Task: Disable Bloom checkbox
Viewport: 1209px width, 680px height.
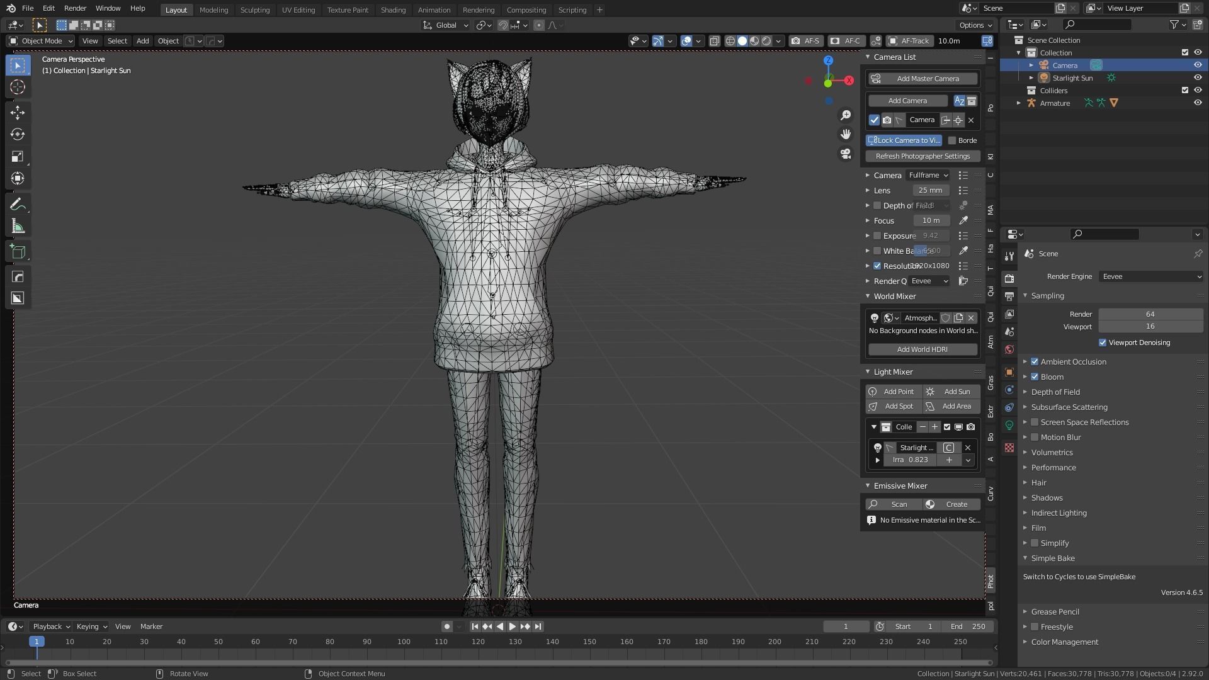Action: pos(1035,377)
